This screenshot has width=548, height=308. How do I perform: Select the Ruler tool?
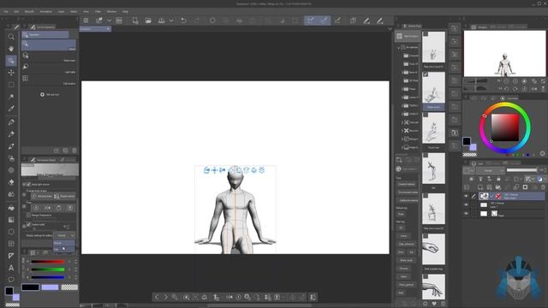pos(11,256)
